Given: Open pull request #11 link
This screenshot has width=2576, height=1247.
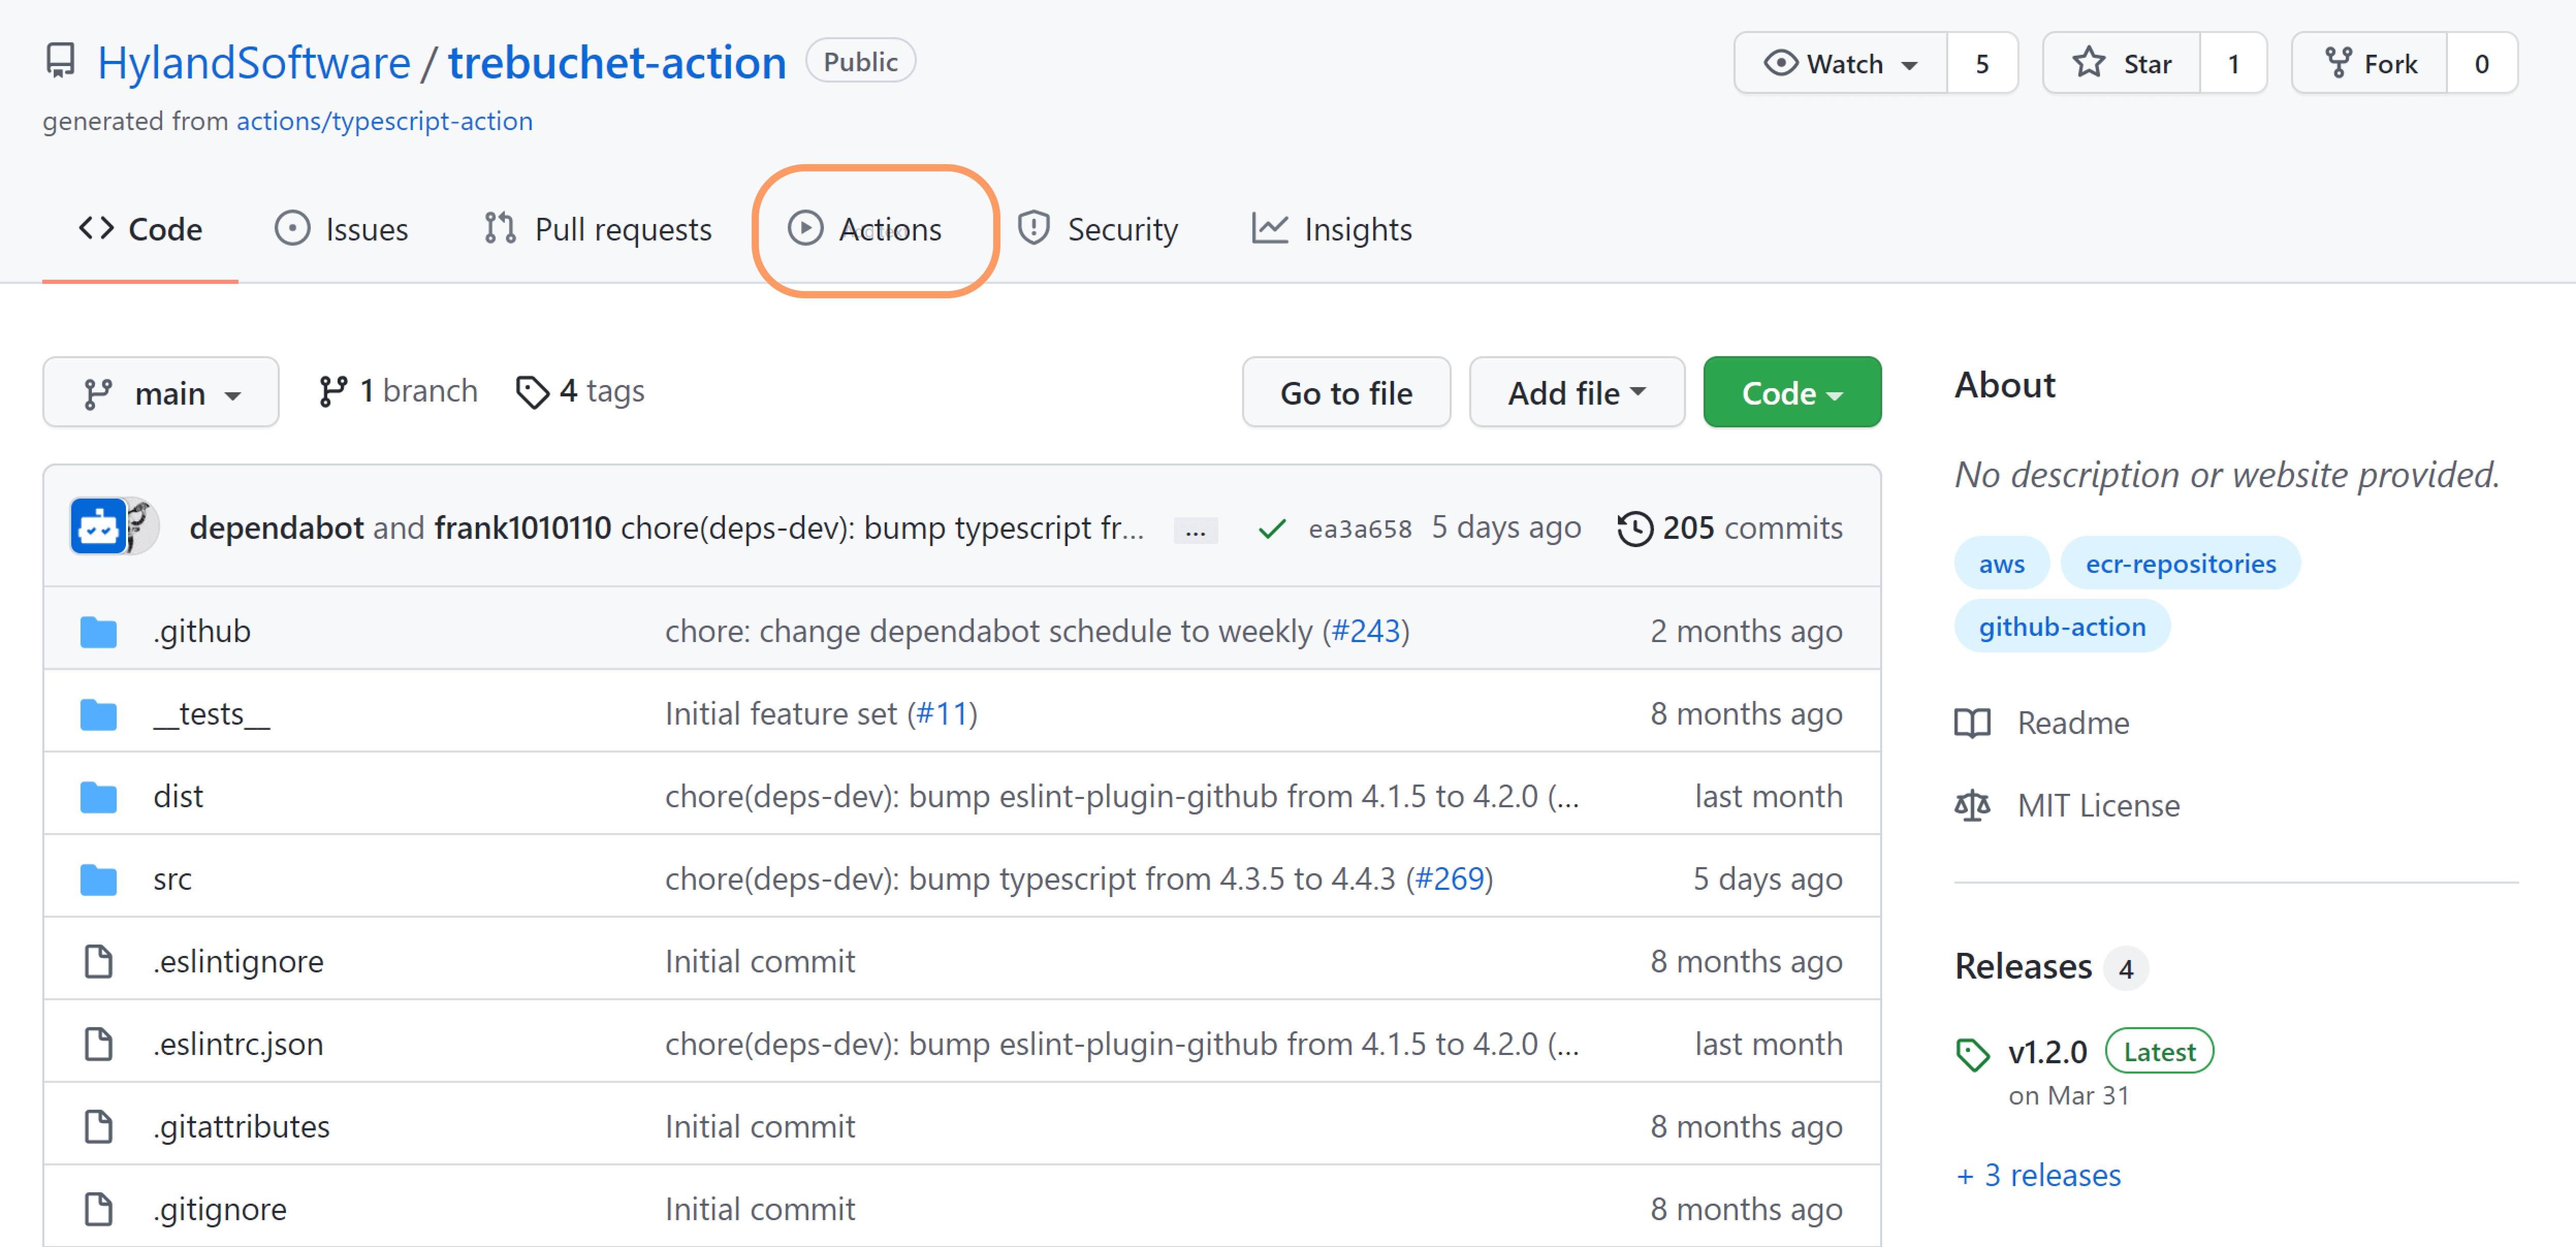Looking at the screenshot, I should [941, 714].
